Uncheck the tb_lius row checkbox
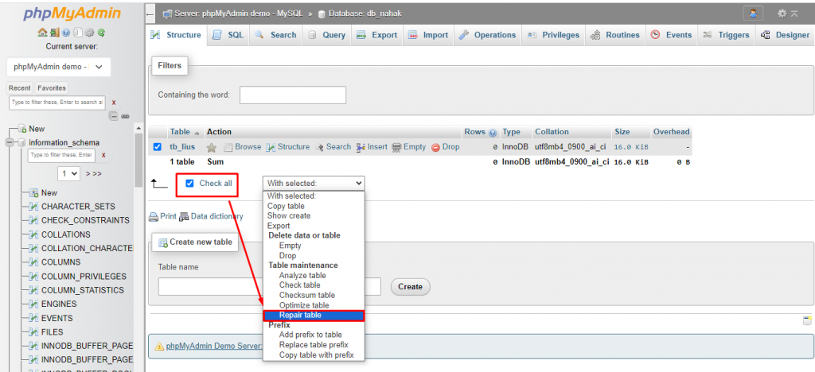 pos(157,147)
